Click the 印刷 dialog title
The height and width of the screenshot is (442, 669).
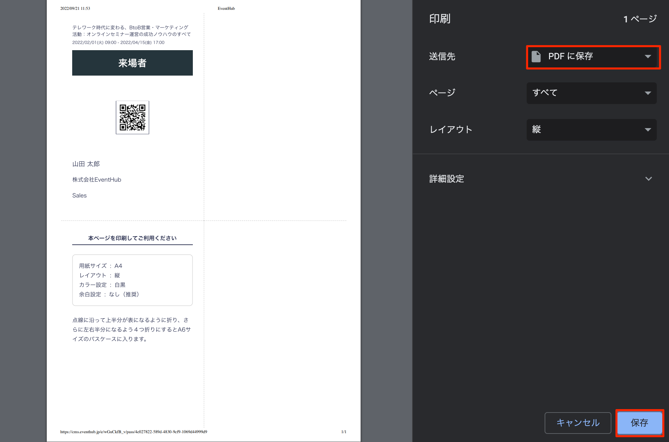point(440,19)
